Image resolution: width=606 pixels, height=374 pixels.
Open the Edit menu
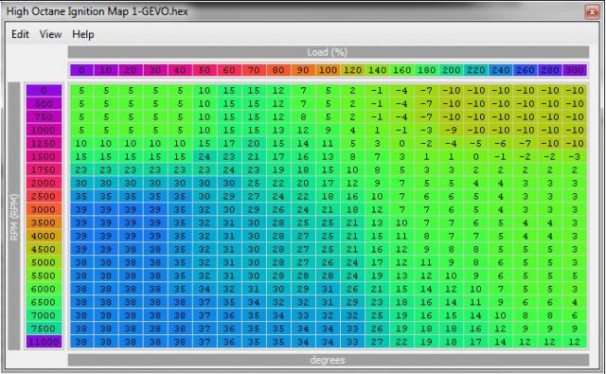(20, 34)
